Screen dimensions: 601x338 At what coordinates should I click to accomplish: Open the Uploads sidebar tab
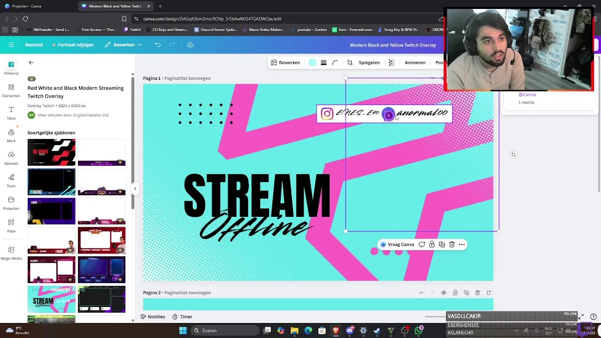click(11, 158)
